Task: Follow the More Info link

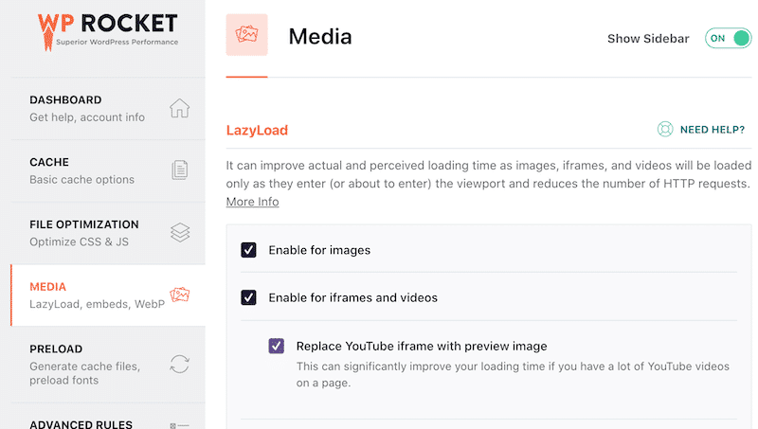Action: click(252, 202)
